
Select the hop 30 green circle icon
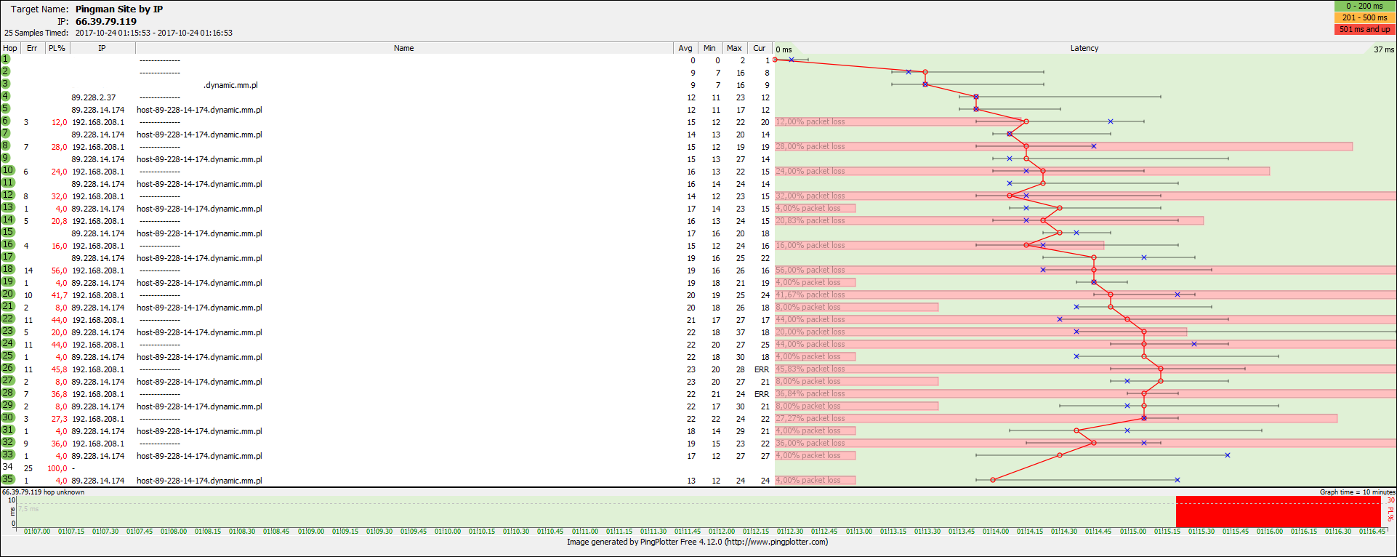click(8, 417)
